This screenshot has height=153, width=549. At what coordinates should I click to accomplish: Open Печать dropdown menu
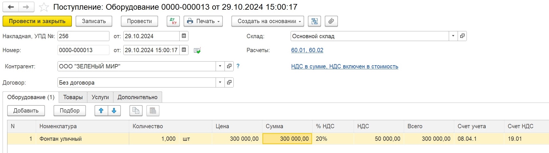(203, 21)
